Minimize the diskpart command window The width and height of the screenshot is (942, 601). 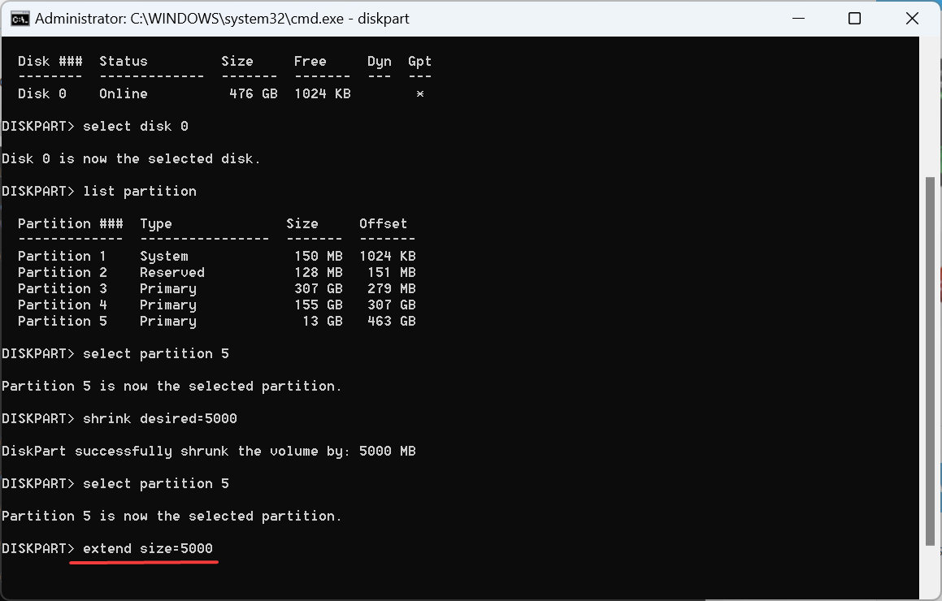coord(798,19)
